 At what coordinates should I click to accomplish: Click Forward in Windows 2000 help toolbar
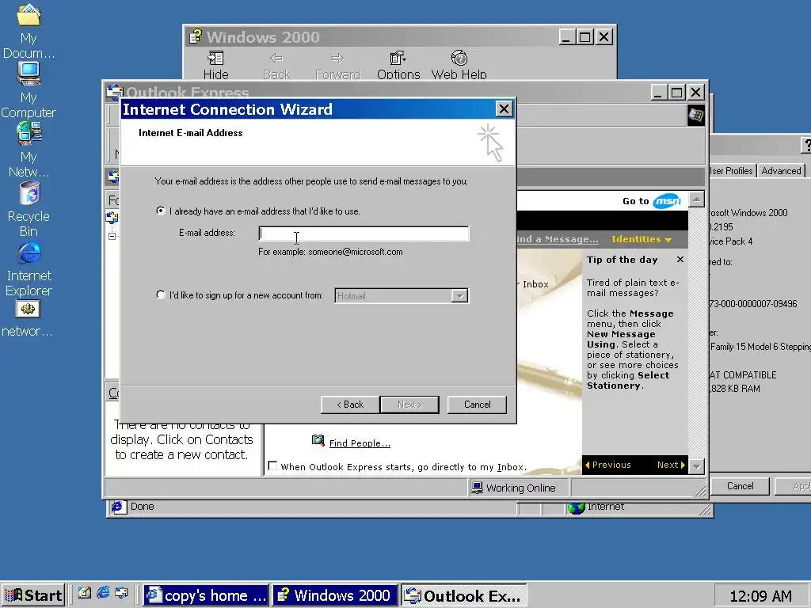point(337,65)
